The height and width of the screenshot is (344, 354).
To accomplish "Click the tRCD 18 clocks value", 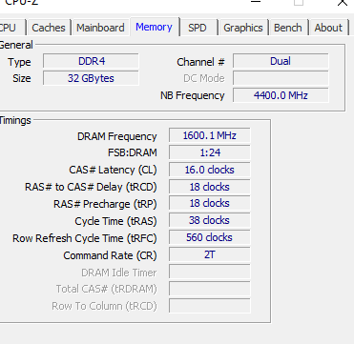I will 209,187.
